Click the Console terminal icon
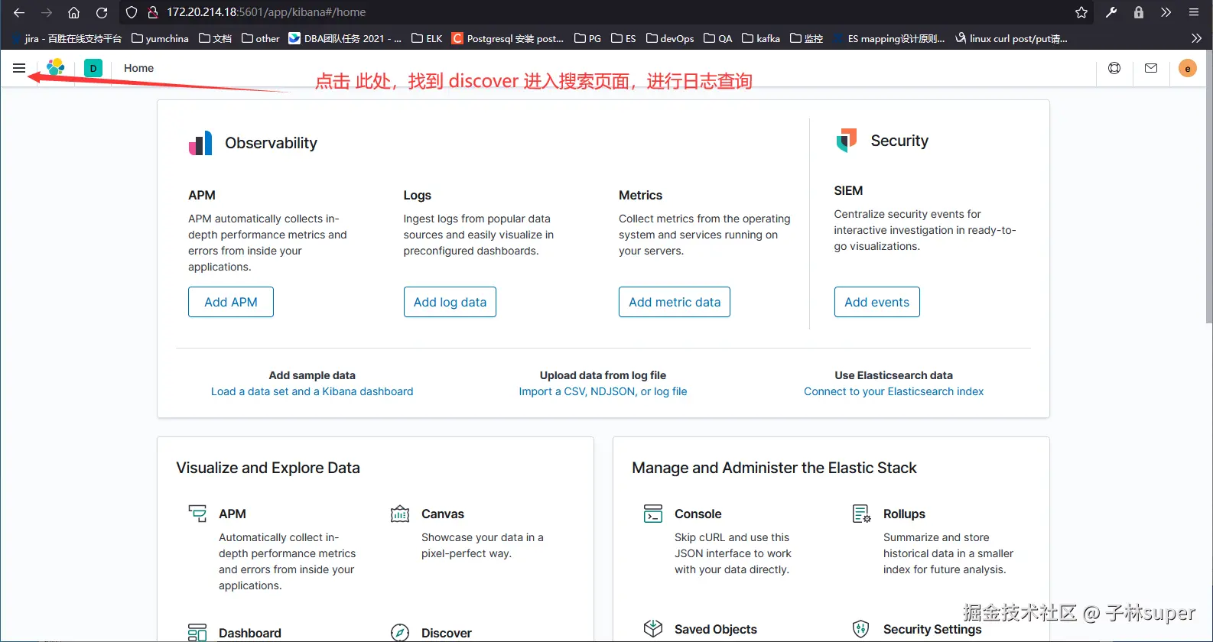 pyautogui.click(x=653, y=514)
